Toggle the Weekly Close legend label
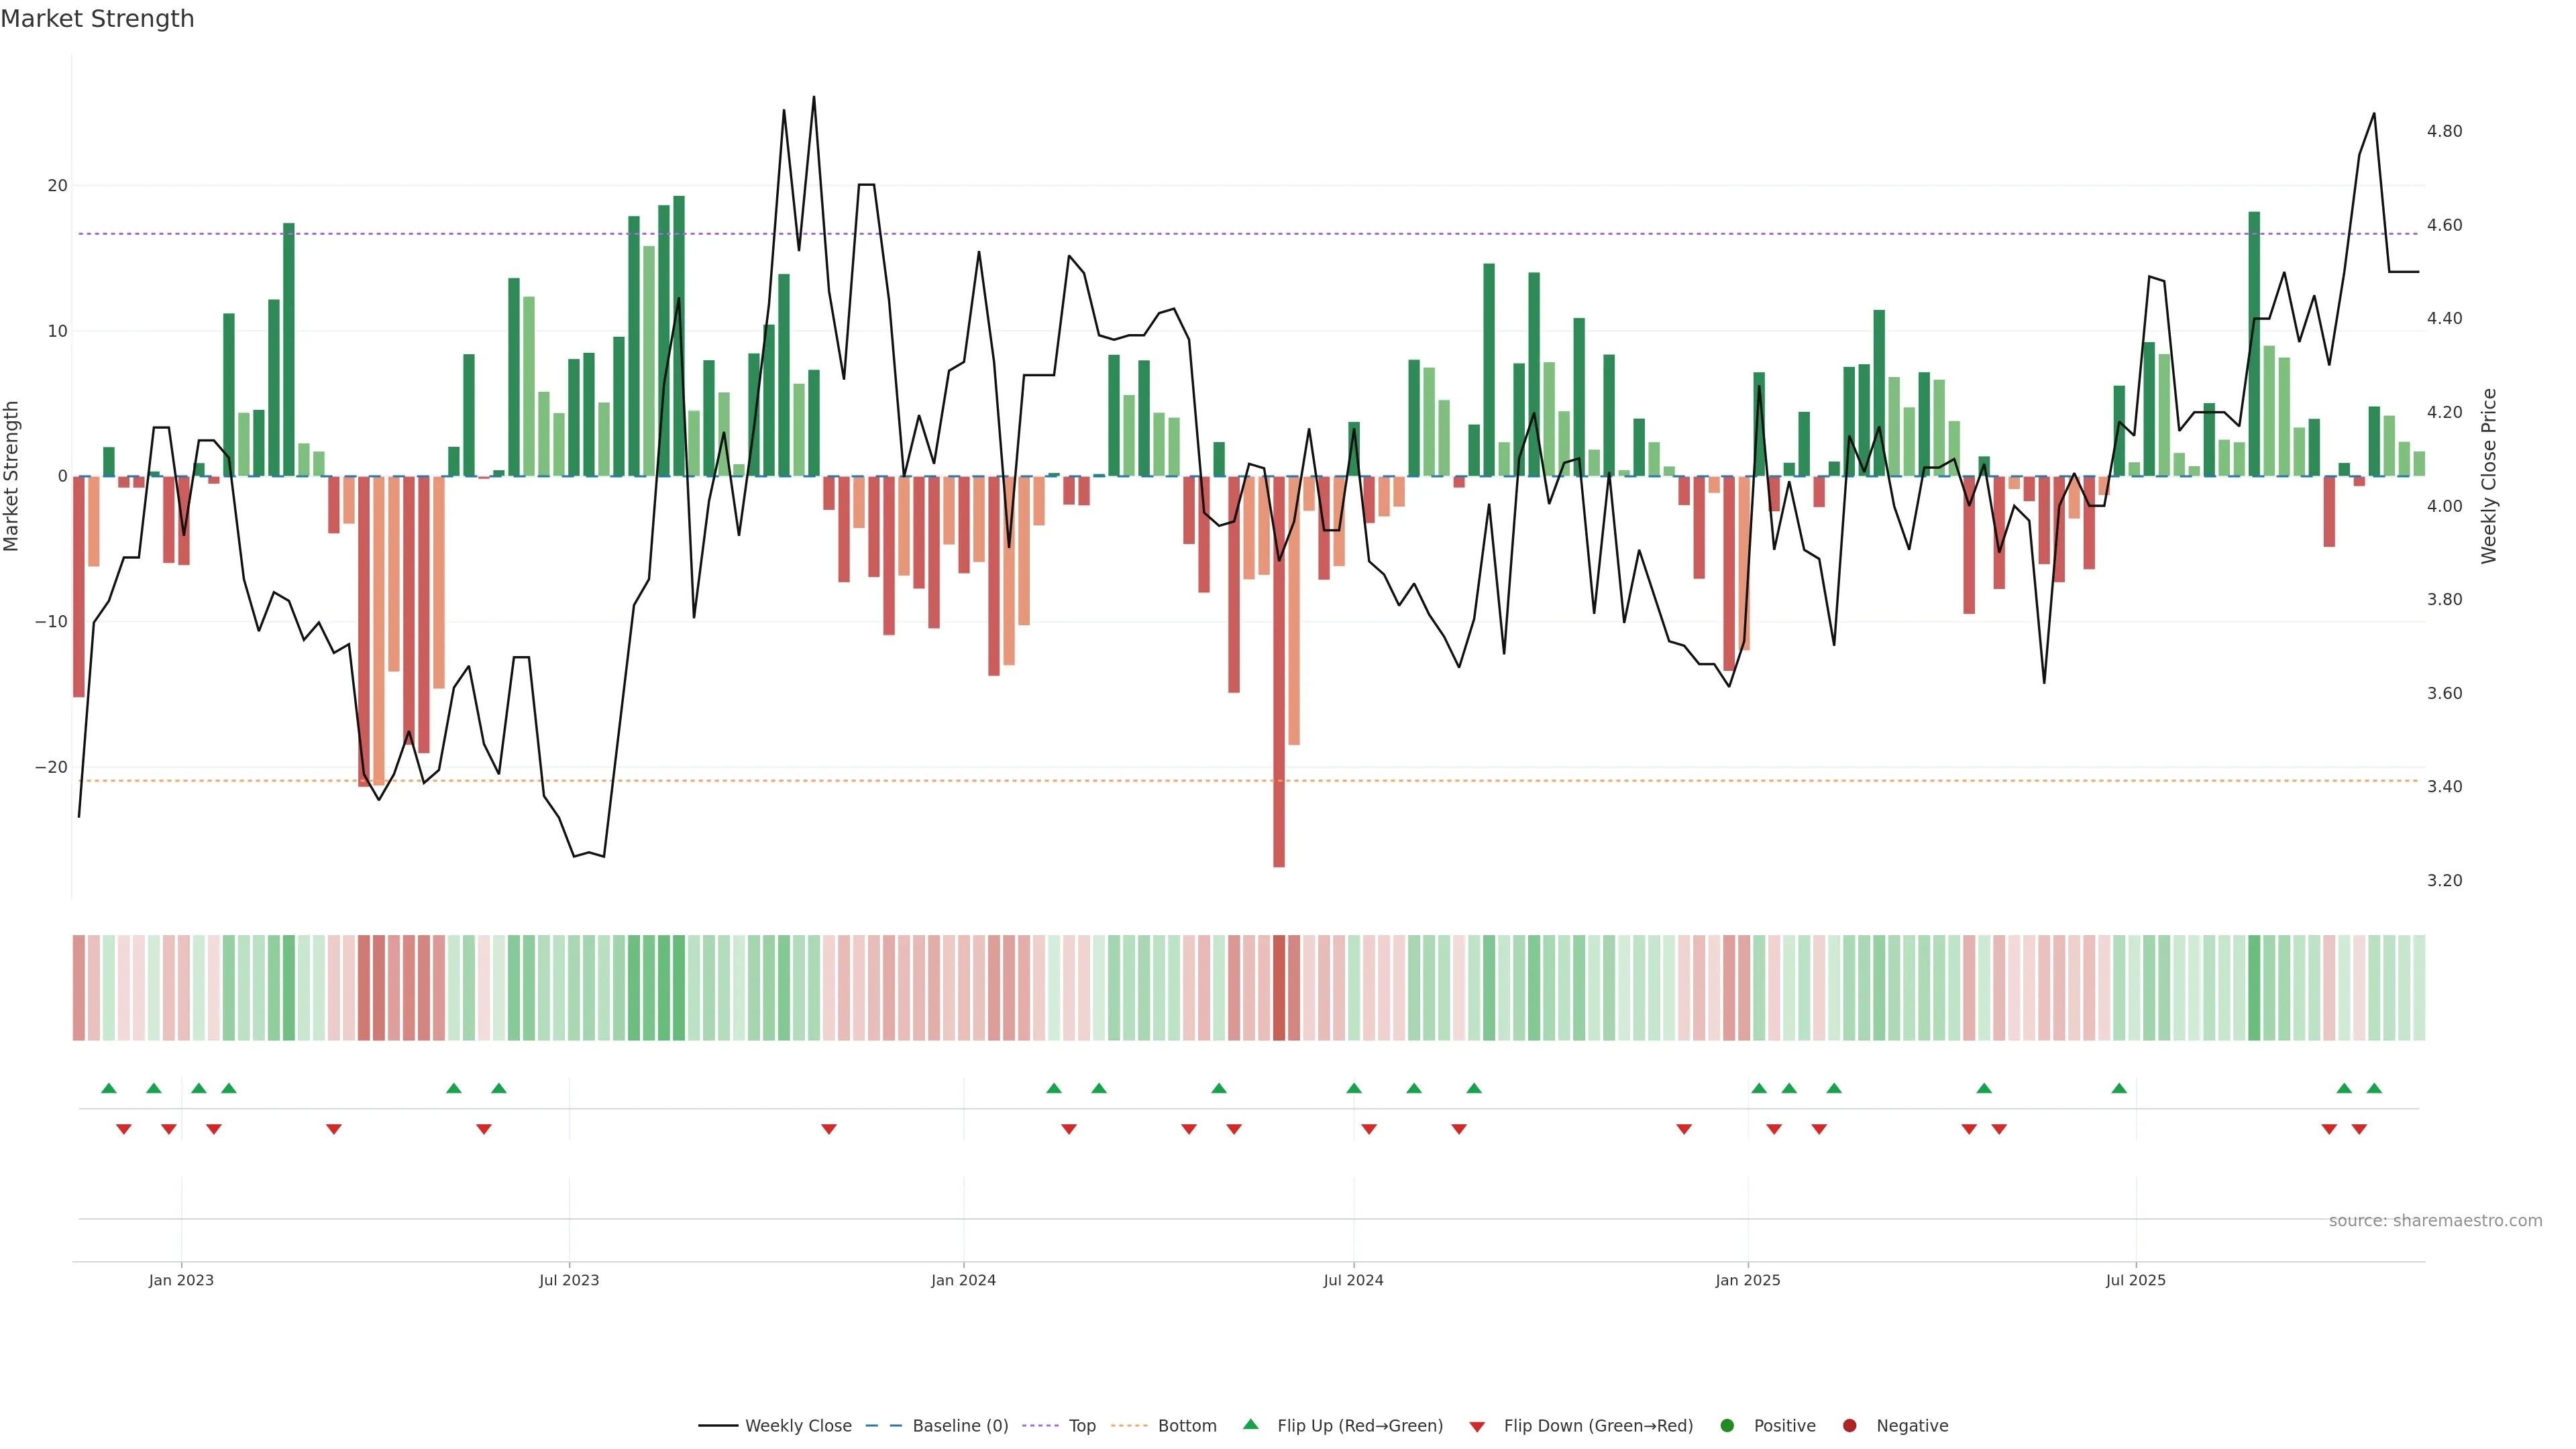Viewport: 2576px width, 1449px height. pos(798,1426)
